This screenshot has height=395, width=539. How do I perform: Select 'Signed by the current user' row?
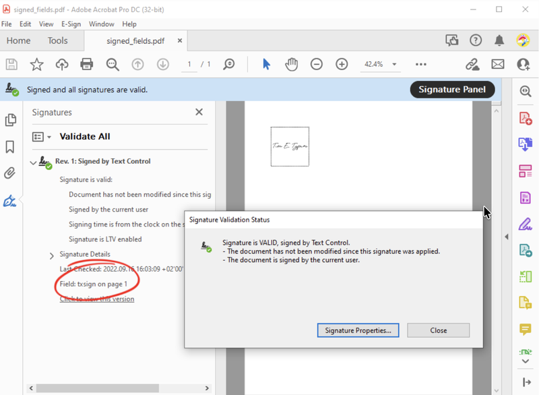(108, 210)
